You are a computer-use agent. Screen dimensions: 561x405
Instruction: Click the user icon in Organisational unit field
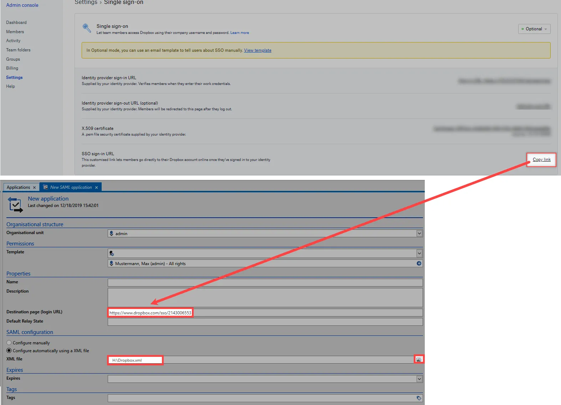point(112,233)
